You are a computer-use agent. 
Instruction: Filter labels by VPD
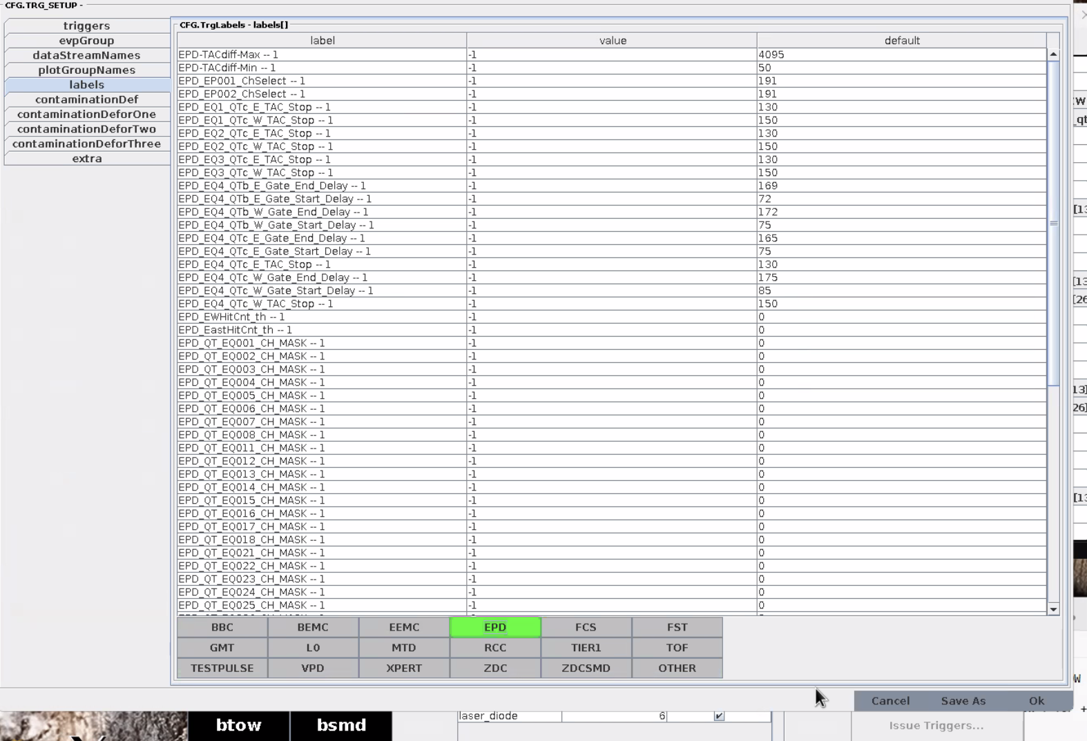click(313, 668)
